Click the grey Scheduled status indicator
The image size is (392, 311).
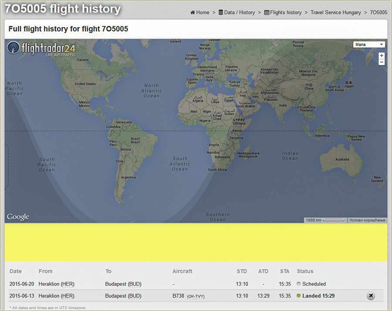click(299, 284)
